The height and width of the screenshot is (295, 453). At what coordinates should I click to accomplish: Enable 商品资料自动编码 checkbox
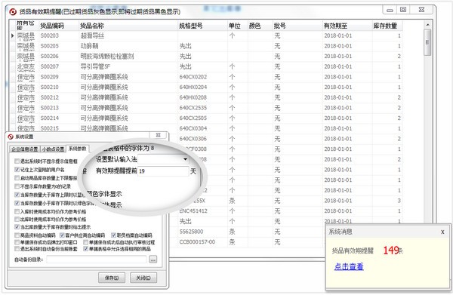click(x=17, y=235)
